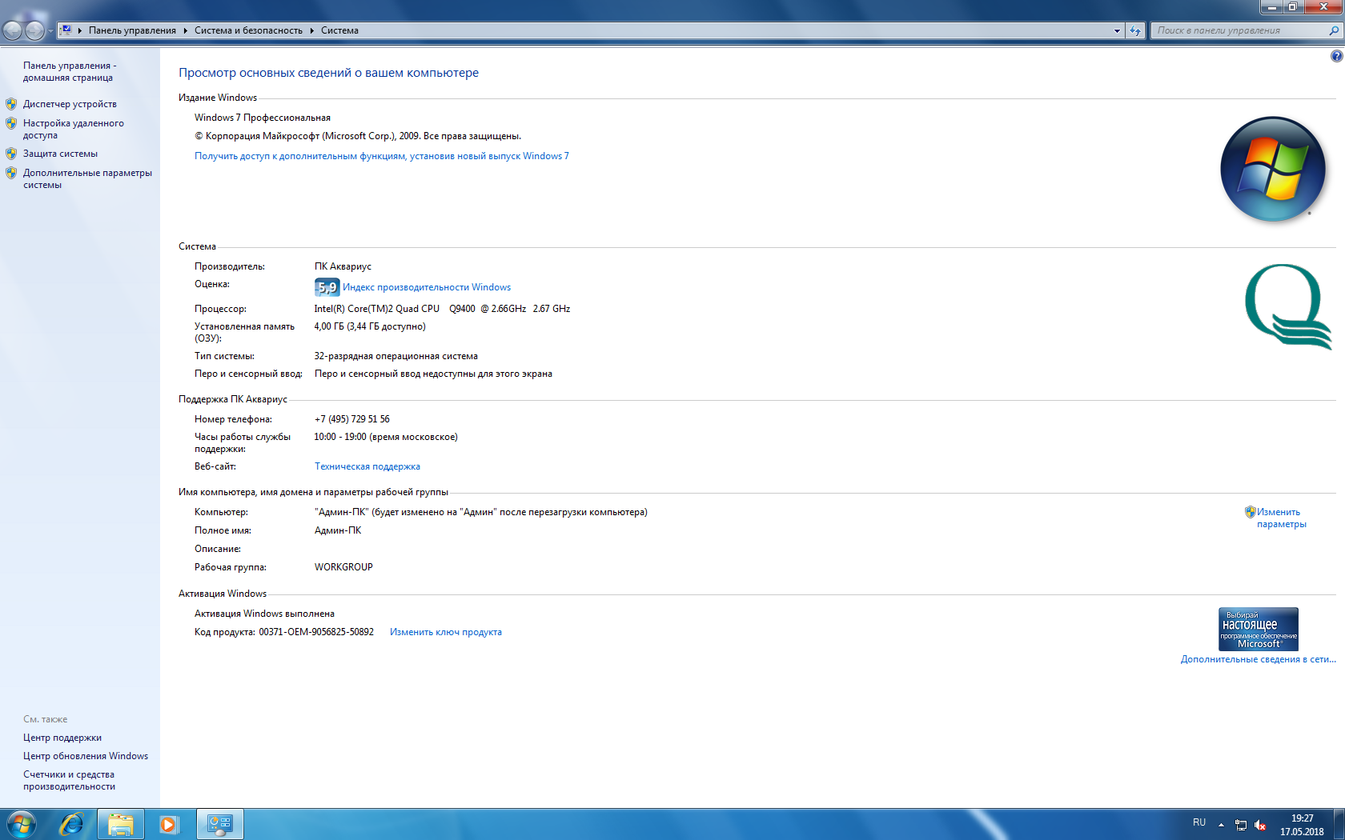Image resolution: width=1345 pixels, height=840 pixels.
Task: Click the Control Panel icon in address bar
Action: (x=66, y=30)
